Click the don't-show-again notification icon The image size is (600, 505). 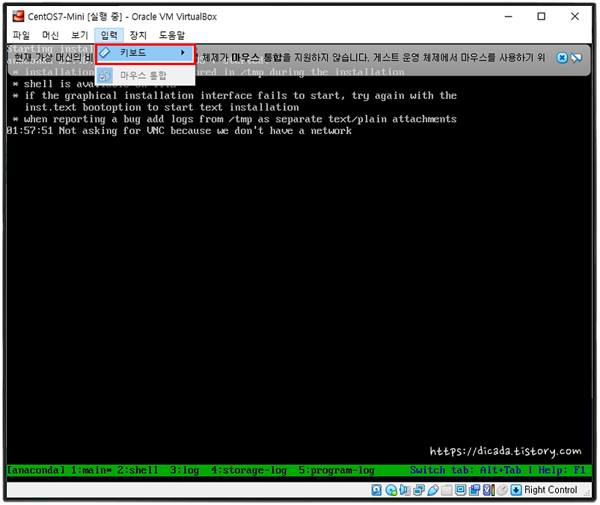click(576, 58)
